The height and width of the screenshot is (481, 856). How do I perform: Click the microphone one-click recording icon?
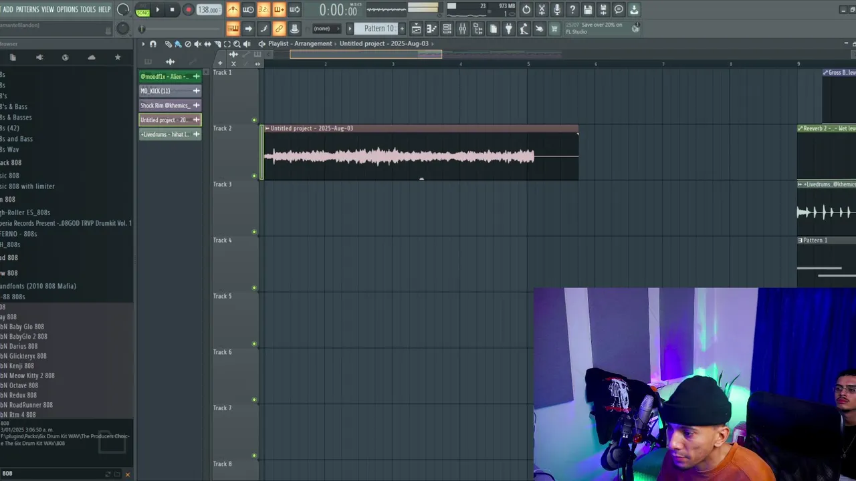click(557, 9)
